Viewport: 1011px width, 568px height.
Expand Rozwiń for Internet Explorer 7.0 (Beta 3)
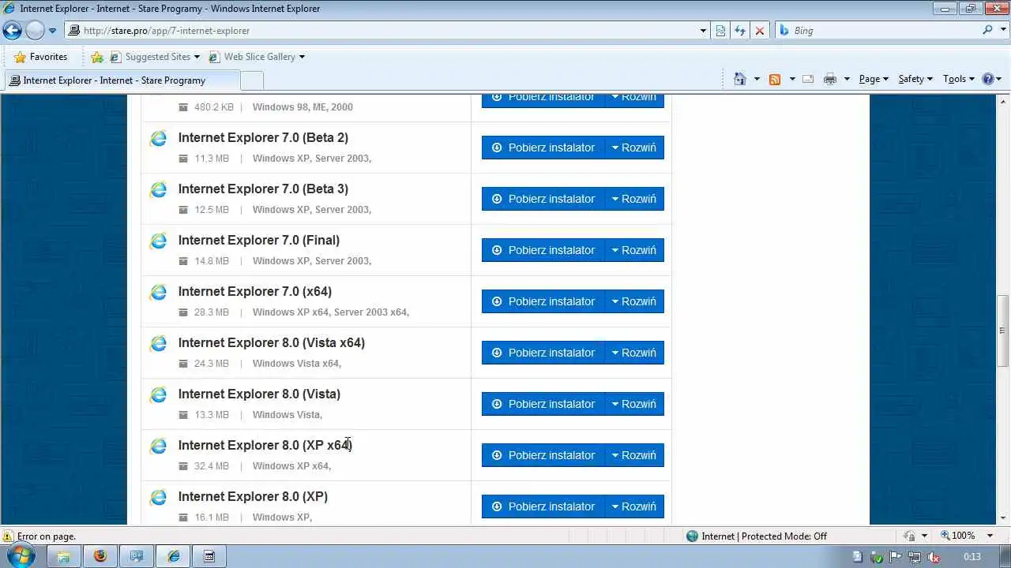(x=634, y=199)
